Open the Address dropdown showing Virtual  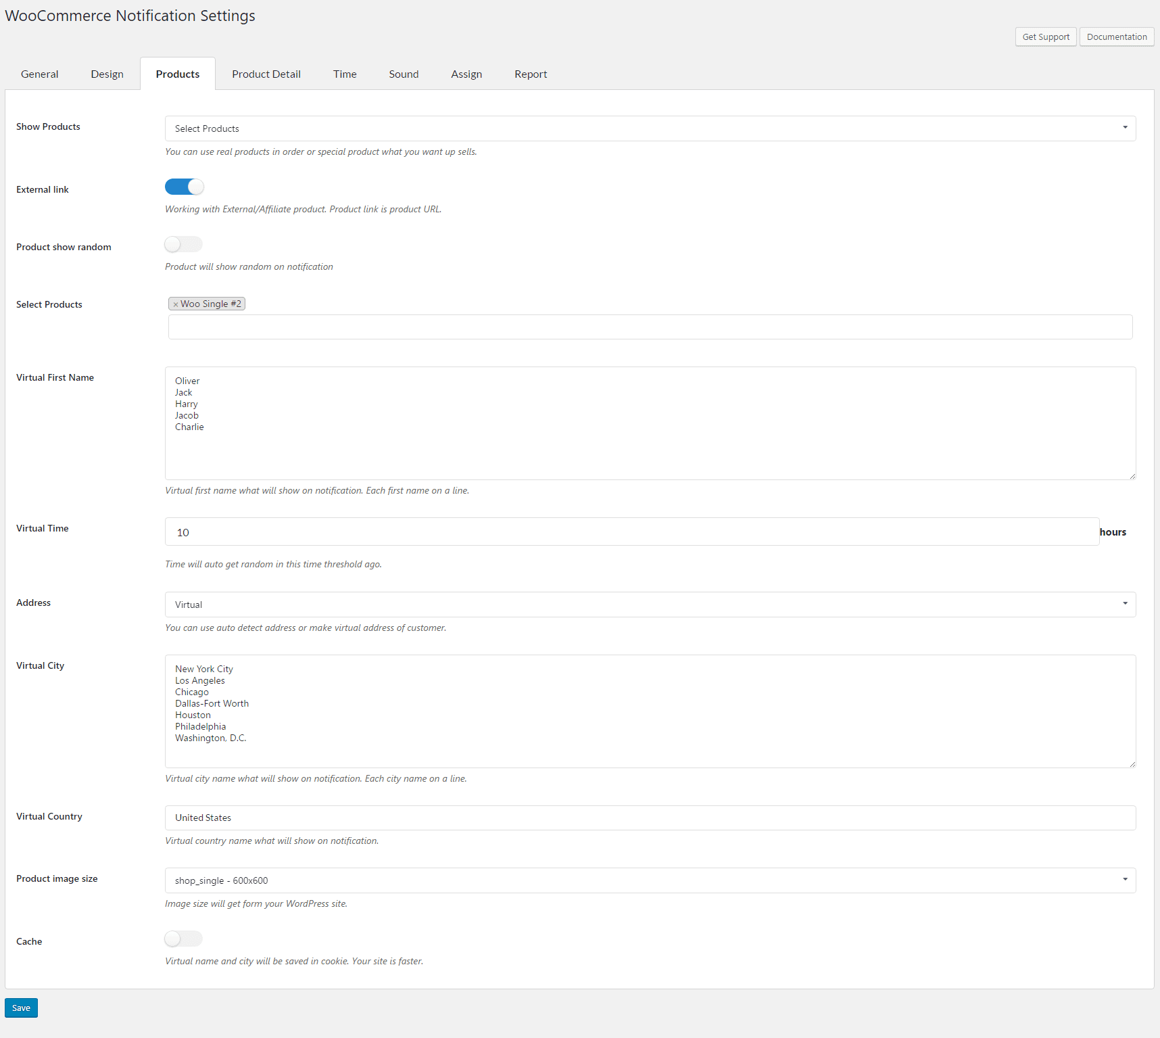[649, 604]
